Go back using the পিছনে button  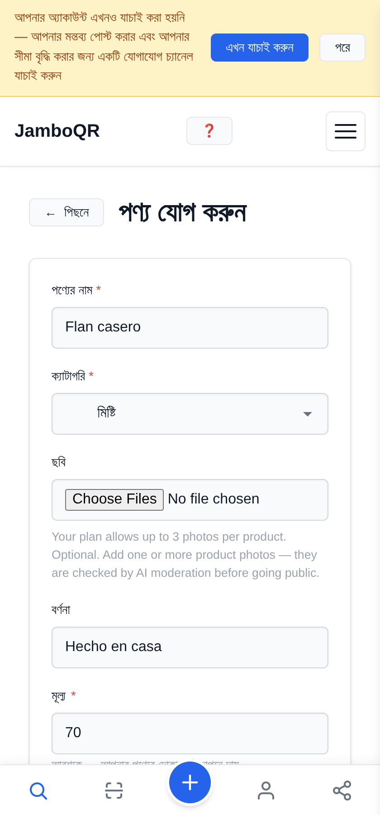pyautogui.click(x=66, y=212)
